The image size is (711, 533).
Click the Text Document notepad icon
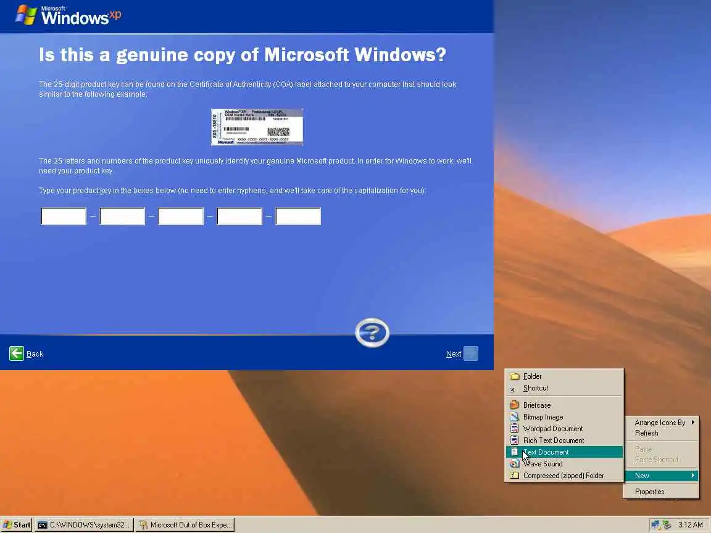[x=514, y=452]
